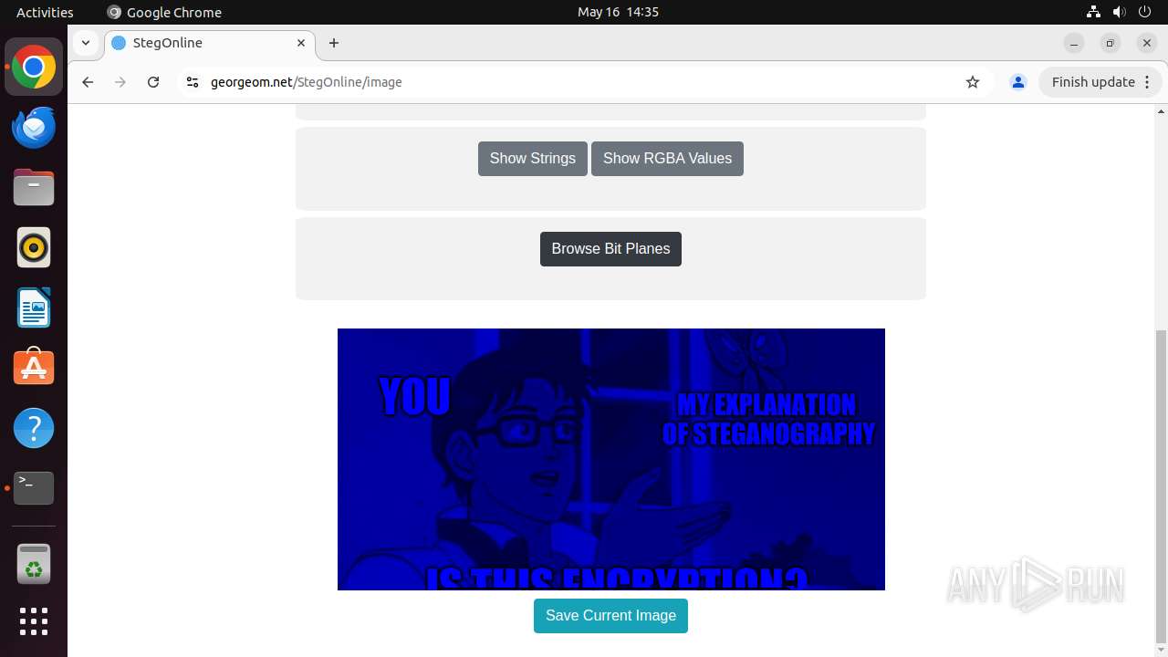
Task: Open the Activities overview
Action: [45, 12]
